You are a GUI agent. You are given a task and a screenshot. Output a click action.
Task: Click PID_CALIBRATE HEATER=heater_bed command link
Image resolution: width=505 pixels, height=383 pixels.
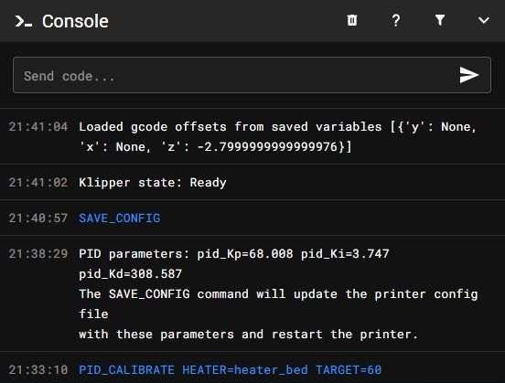coord(230,370)
